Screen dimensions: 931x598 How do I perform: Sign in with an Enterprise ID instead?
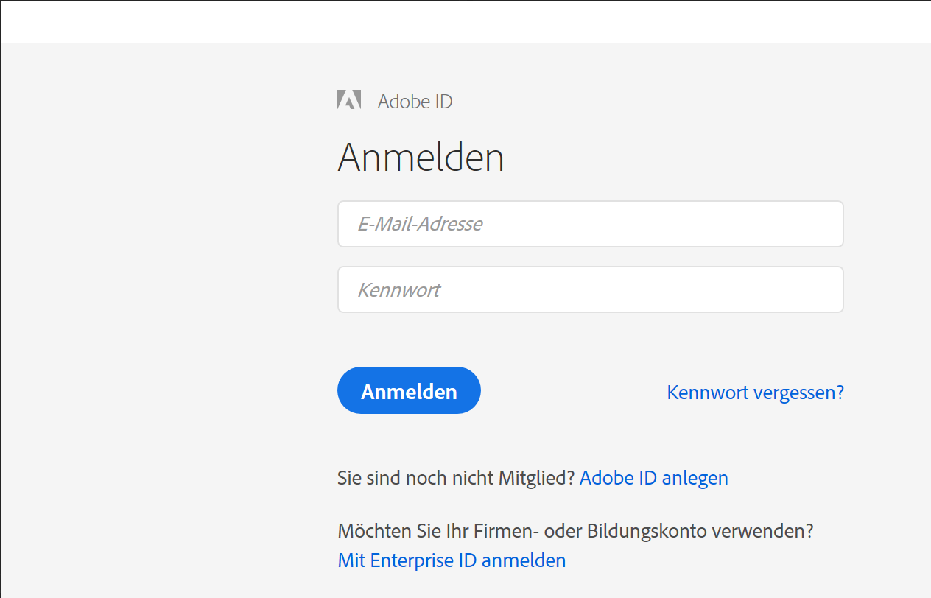pos(452,560)
